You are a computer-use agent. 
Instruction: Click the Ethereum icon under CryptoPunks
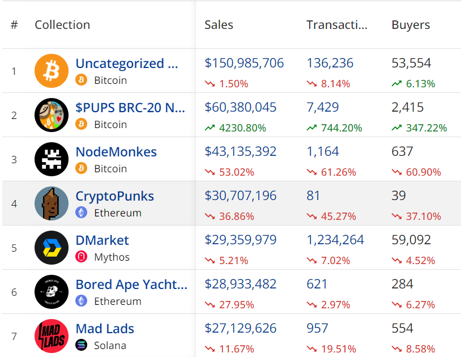point(82,213)
